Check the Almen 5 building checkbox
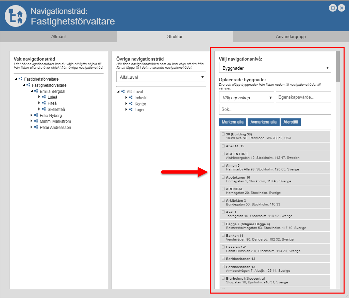The width and height of the screenshot is (349, 298). click(x=223, y=165)
